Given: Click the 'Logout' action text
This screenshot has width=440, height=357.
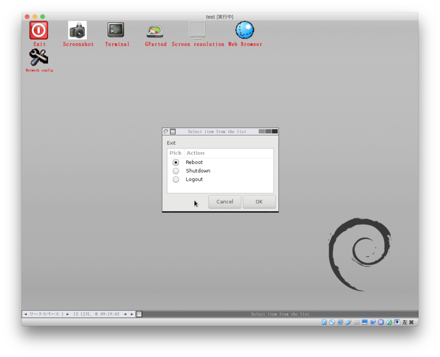Looking at the screenshot, I should point(194,179).
